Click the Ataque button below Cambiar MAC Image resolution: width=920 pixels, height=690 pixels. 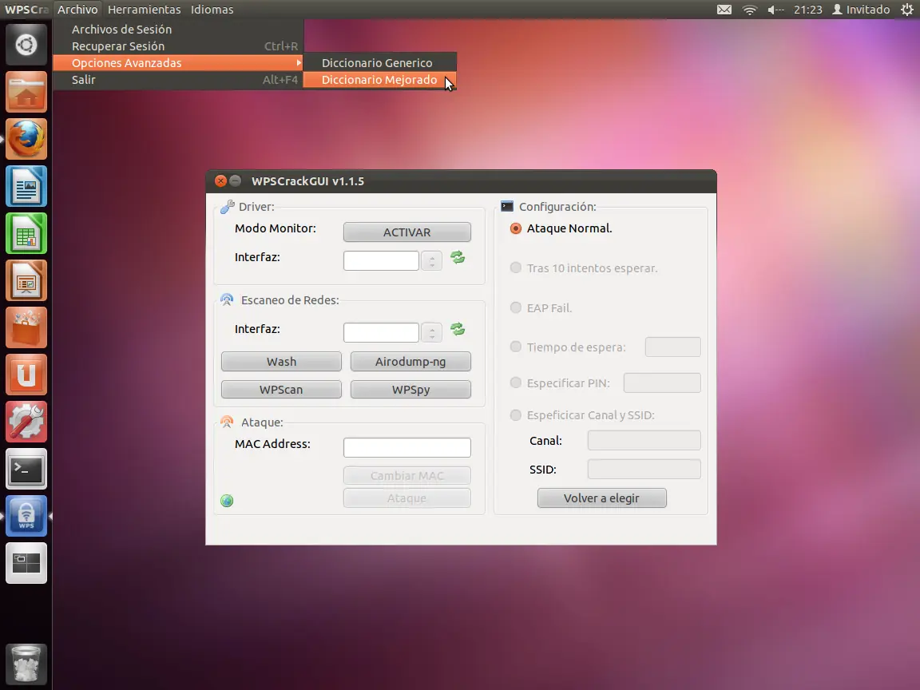click(x=407, y=498)
